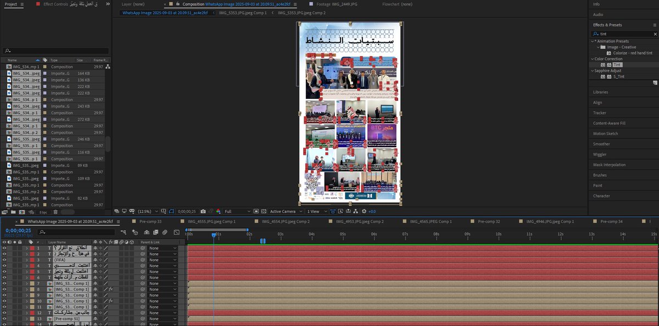
Task: Toggle the draft 3D icon in timeline
Action: click(135, 232)
